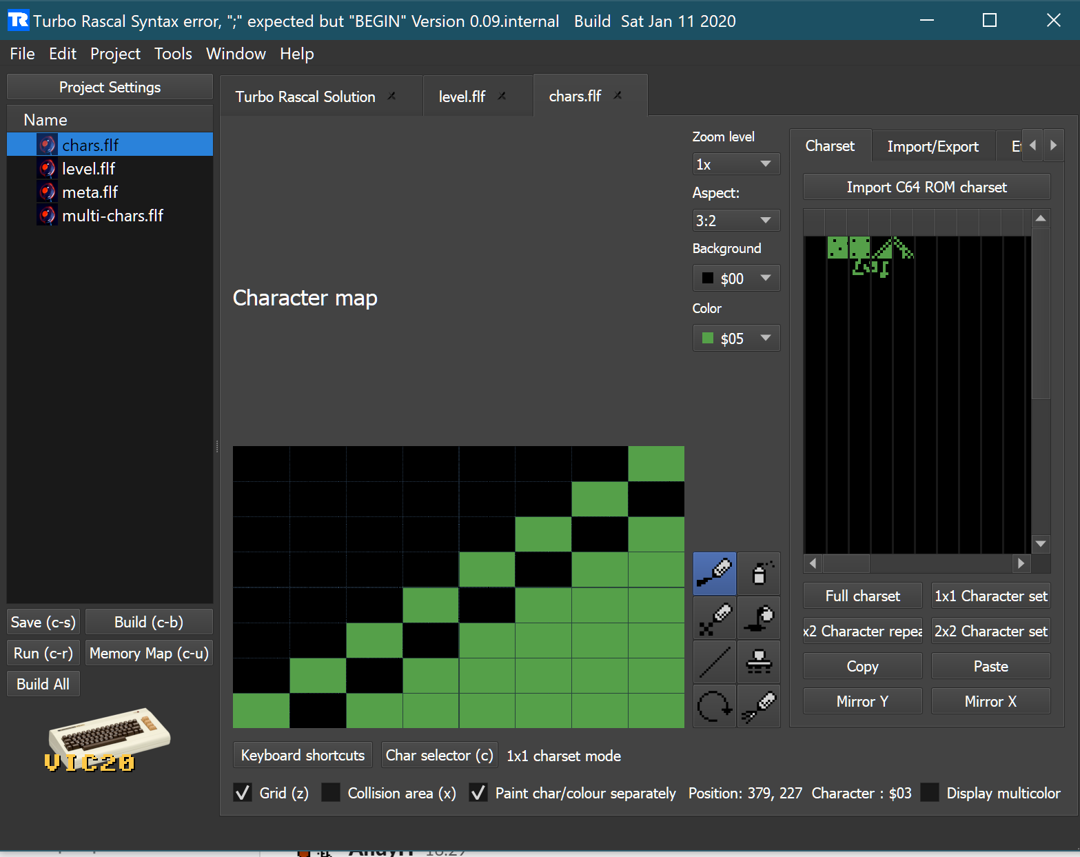
Task: Open the Window menu
Action: (x=236, y=54)
